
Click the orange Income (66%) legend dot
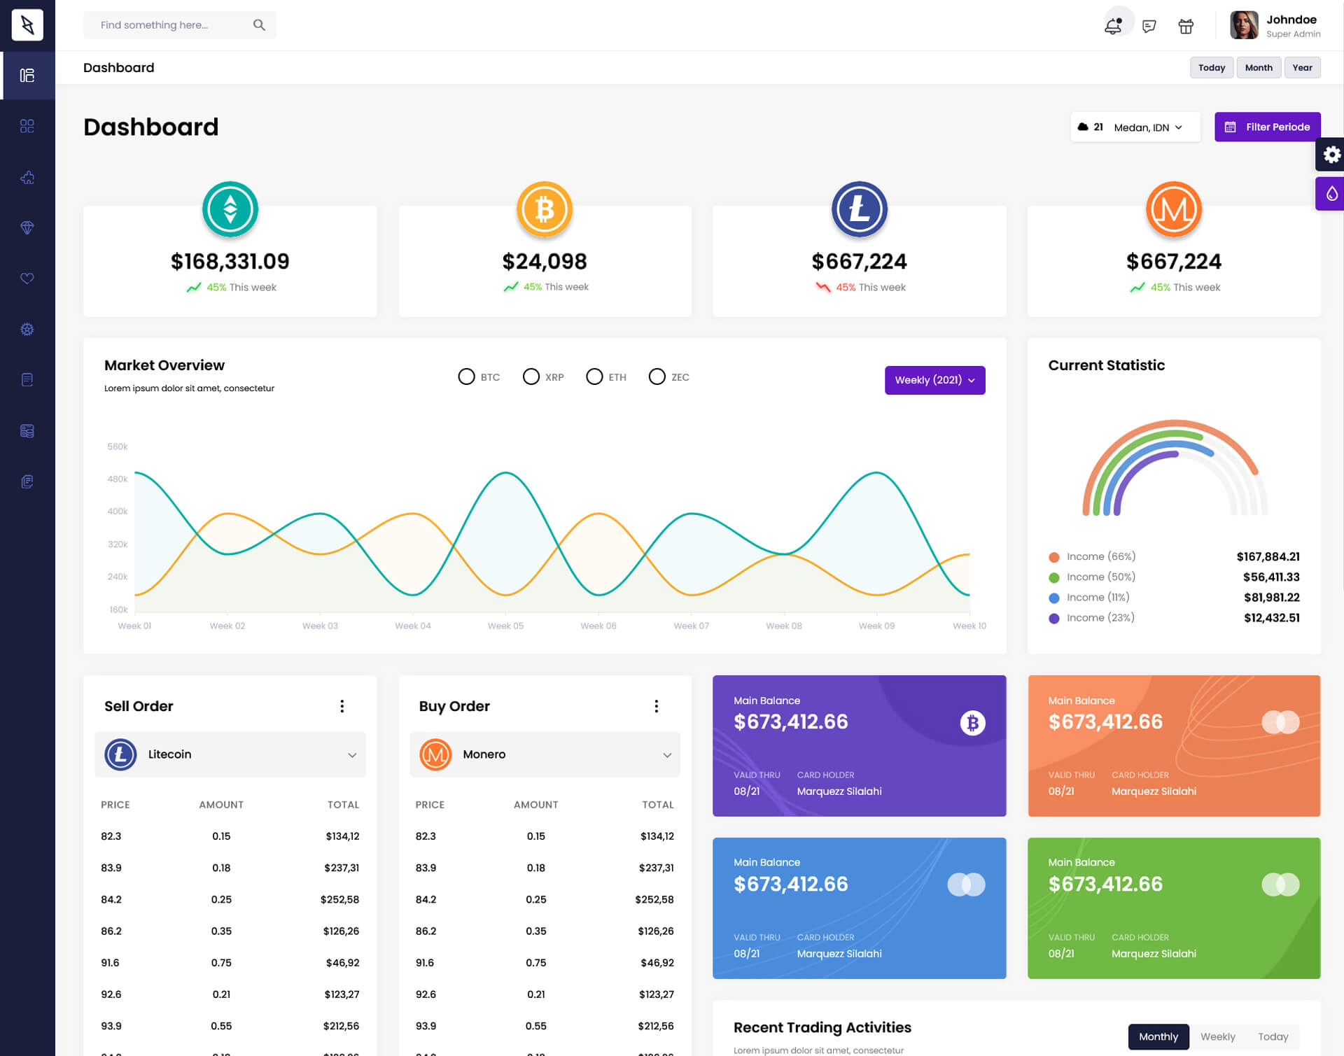point(1053,557)
